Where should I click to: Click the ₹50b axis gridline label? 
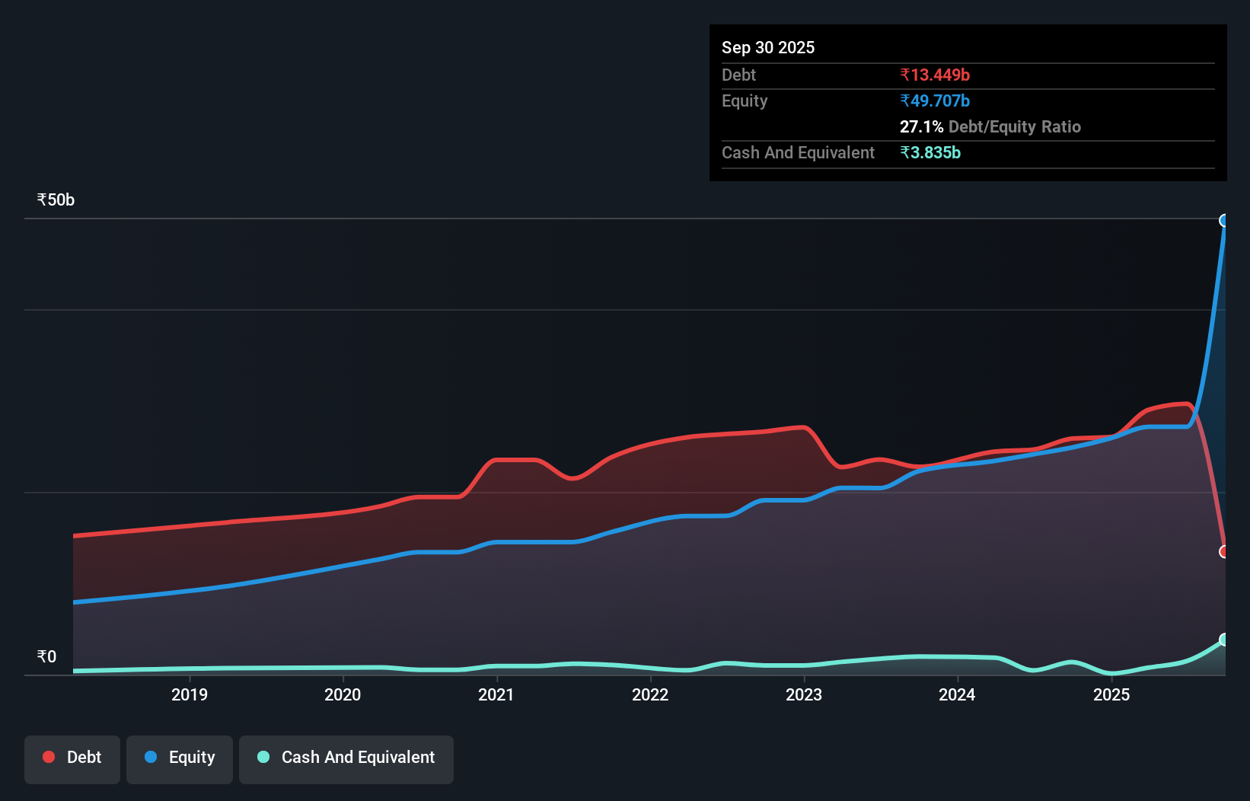coord(54,199)
